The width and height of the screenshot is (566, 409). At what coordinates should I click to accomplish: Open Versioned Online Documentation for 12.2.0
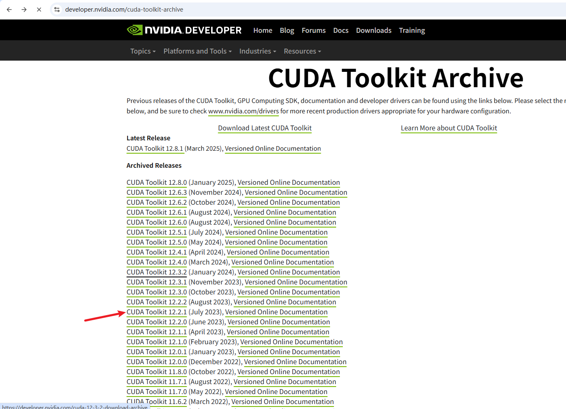click(x=279, y=322)
